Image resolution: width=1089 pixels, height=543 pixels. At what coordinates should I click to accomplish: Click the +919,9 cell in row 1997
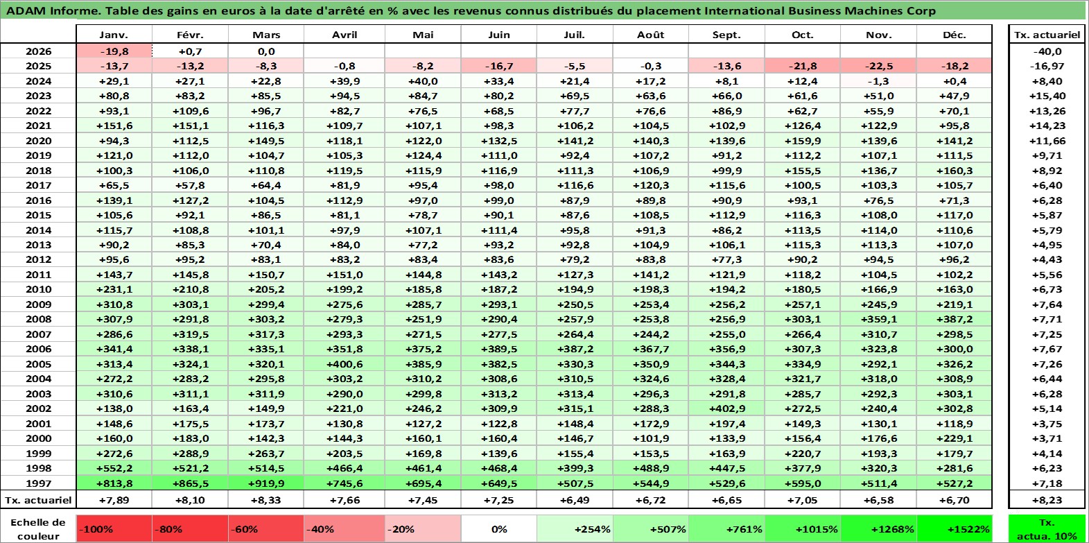click(x=266, y=483)
